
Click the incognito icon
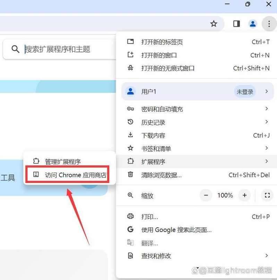point(131,68)
